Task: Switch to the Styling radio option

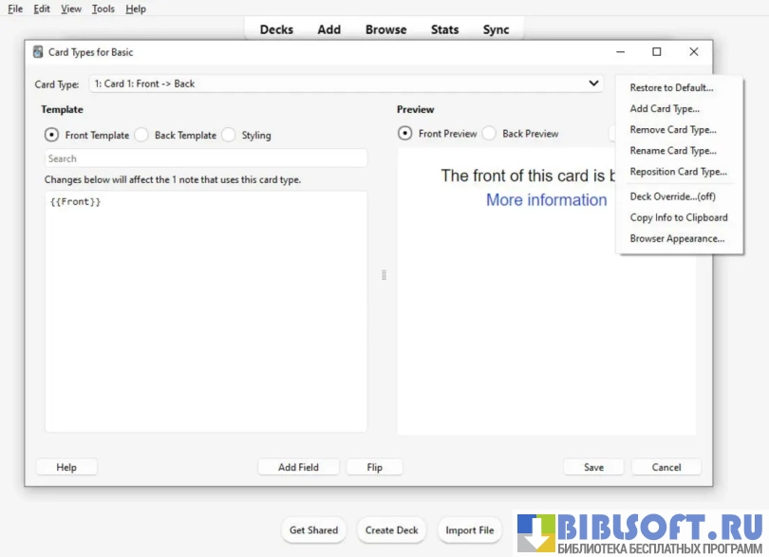Action: [229, 135]
